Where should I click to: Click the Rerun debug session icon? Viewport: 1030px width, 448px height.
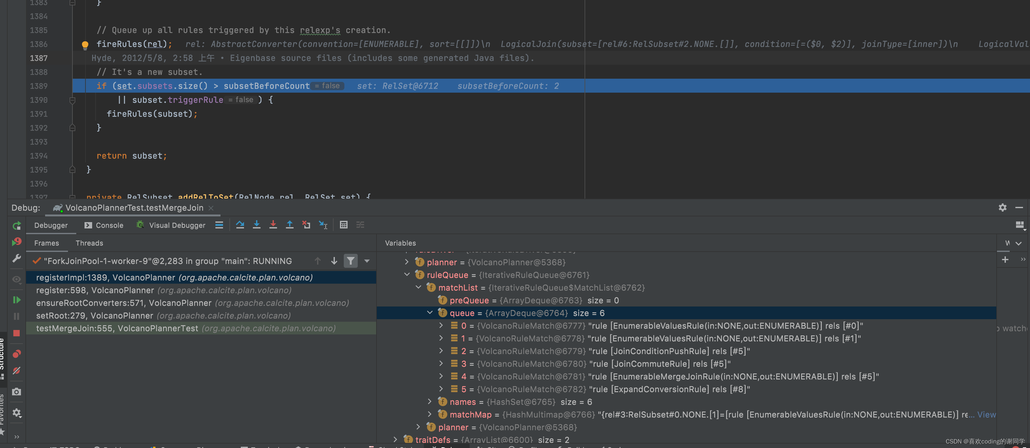coord(17,226)
